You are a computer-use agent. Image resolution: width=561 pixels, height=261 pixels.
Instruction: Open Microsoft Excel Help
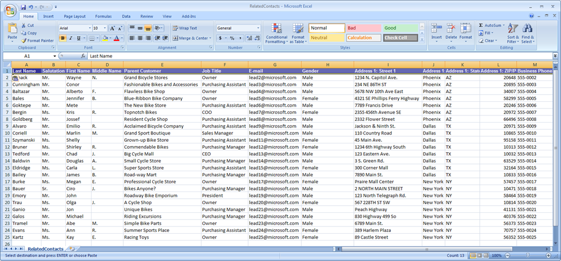[x=531, y=16]
